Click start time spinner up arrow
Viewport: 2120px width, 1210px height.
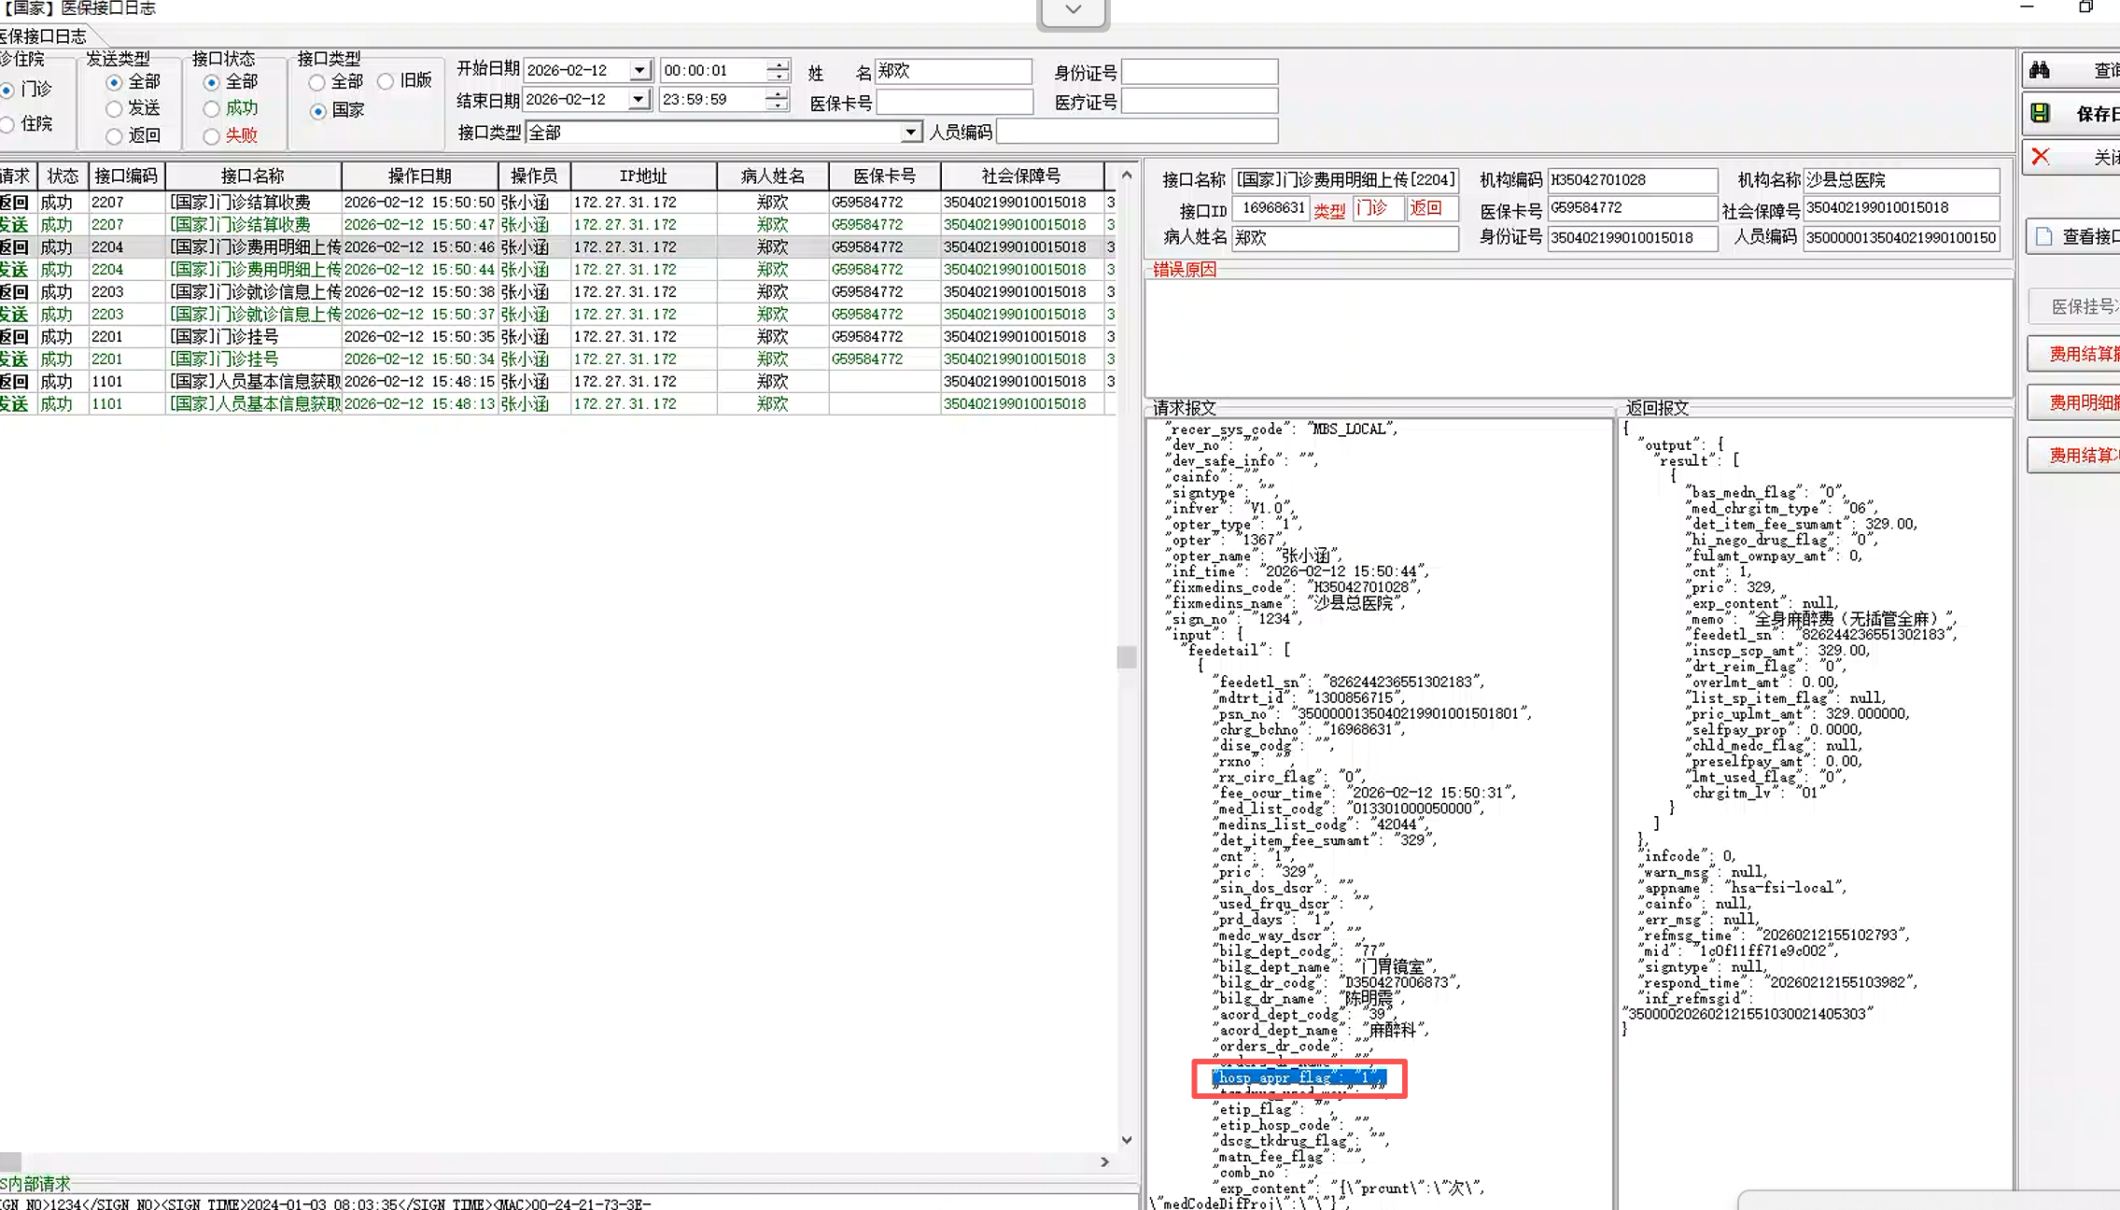click(777, 64)
